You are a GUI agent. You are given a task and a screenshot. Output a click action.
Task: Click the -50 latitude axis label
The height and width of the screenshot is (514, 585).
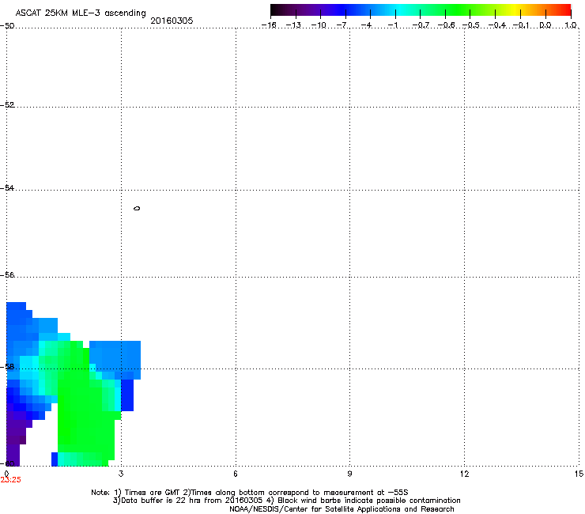pos(7,26)
